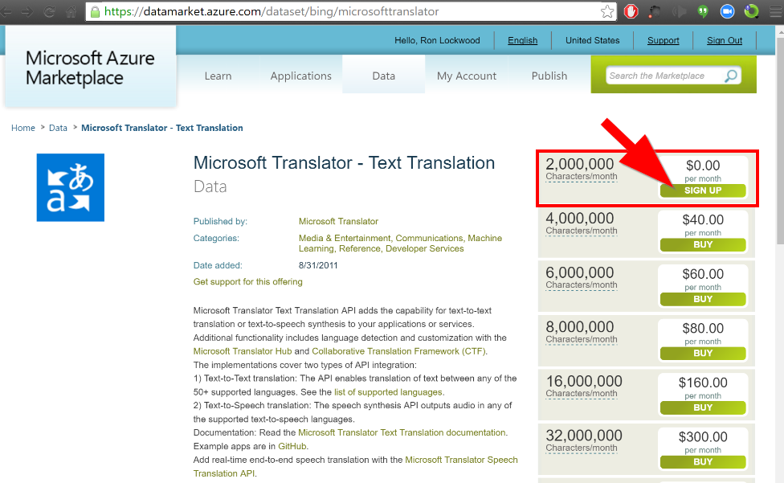Bookmark this page with the star icon
Screen dimensions: 784x483
coord(608,12)
